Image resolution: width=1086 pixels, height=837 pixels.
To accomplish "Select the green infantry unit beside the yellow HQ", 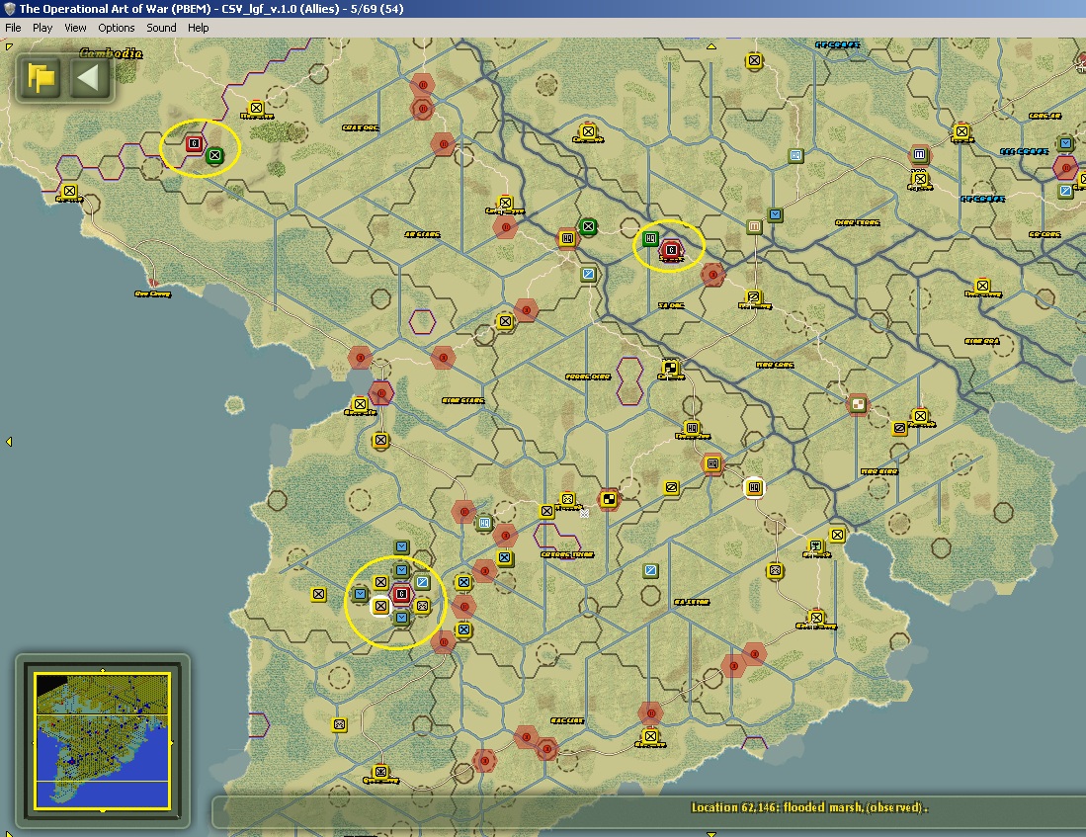I will (588, 226).
